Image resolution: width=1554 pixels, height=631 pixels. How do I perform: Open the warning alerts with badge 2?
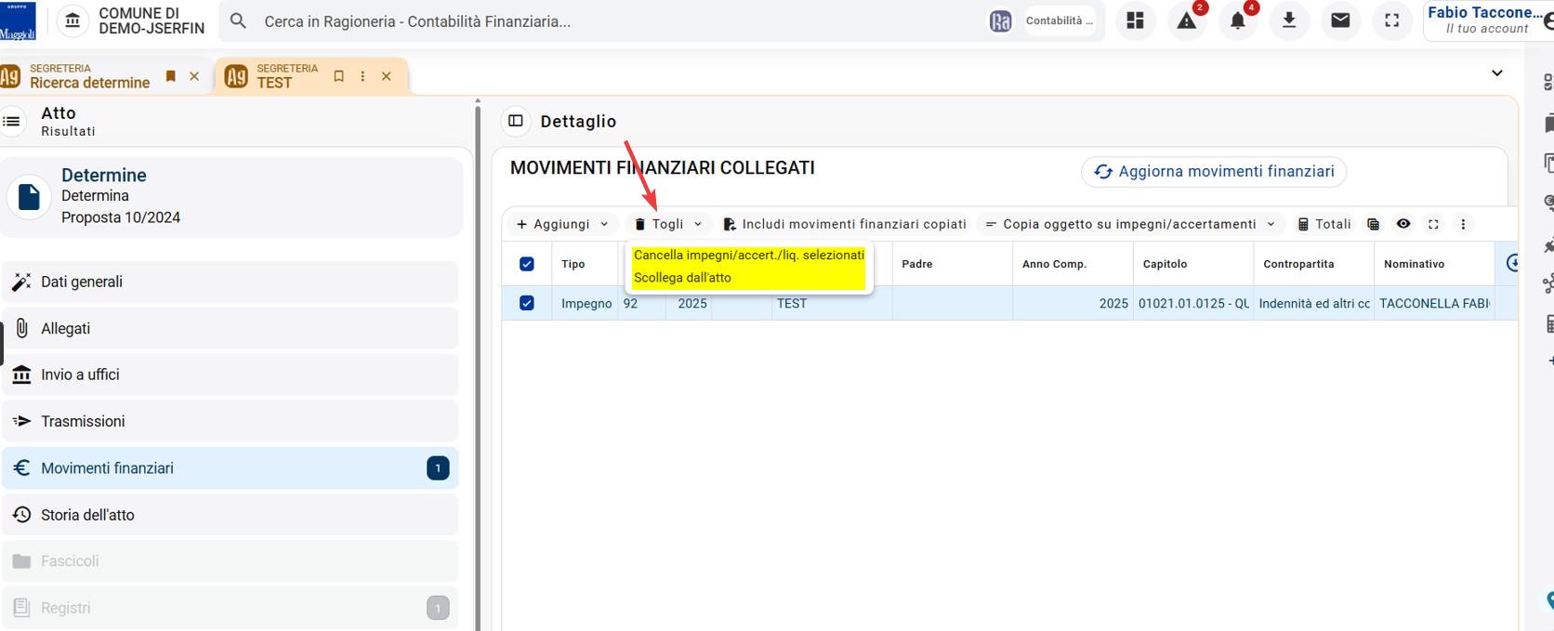(1187, 20)
